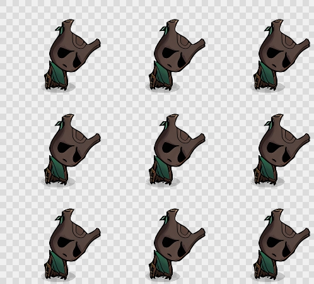Click the branch nose of top-right sprite
The height and width of the screenshot is (284, 314).
303,44
